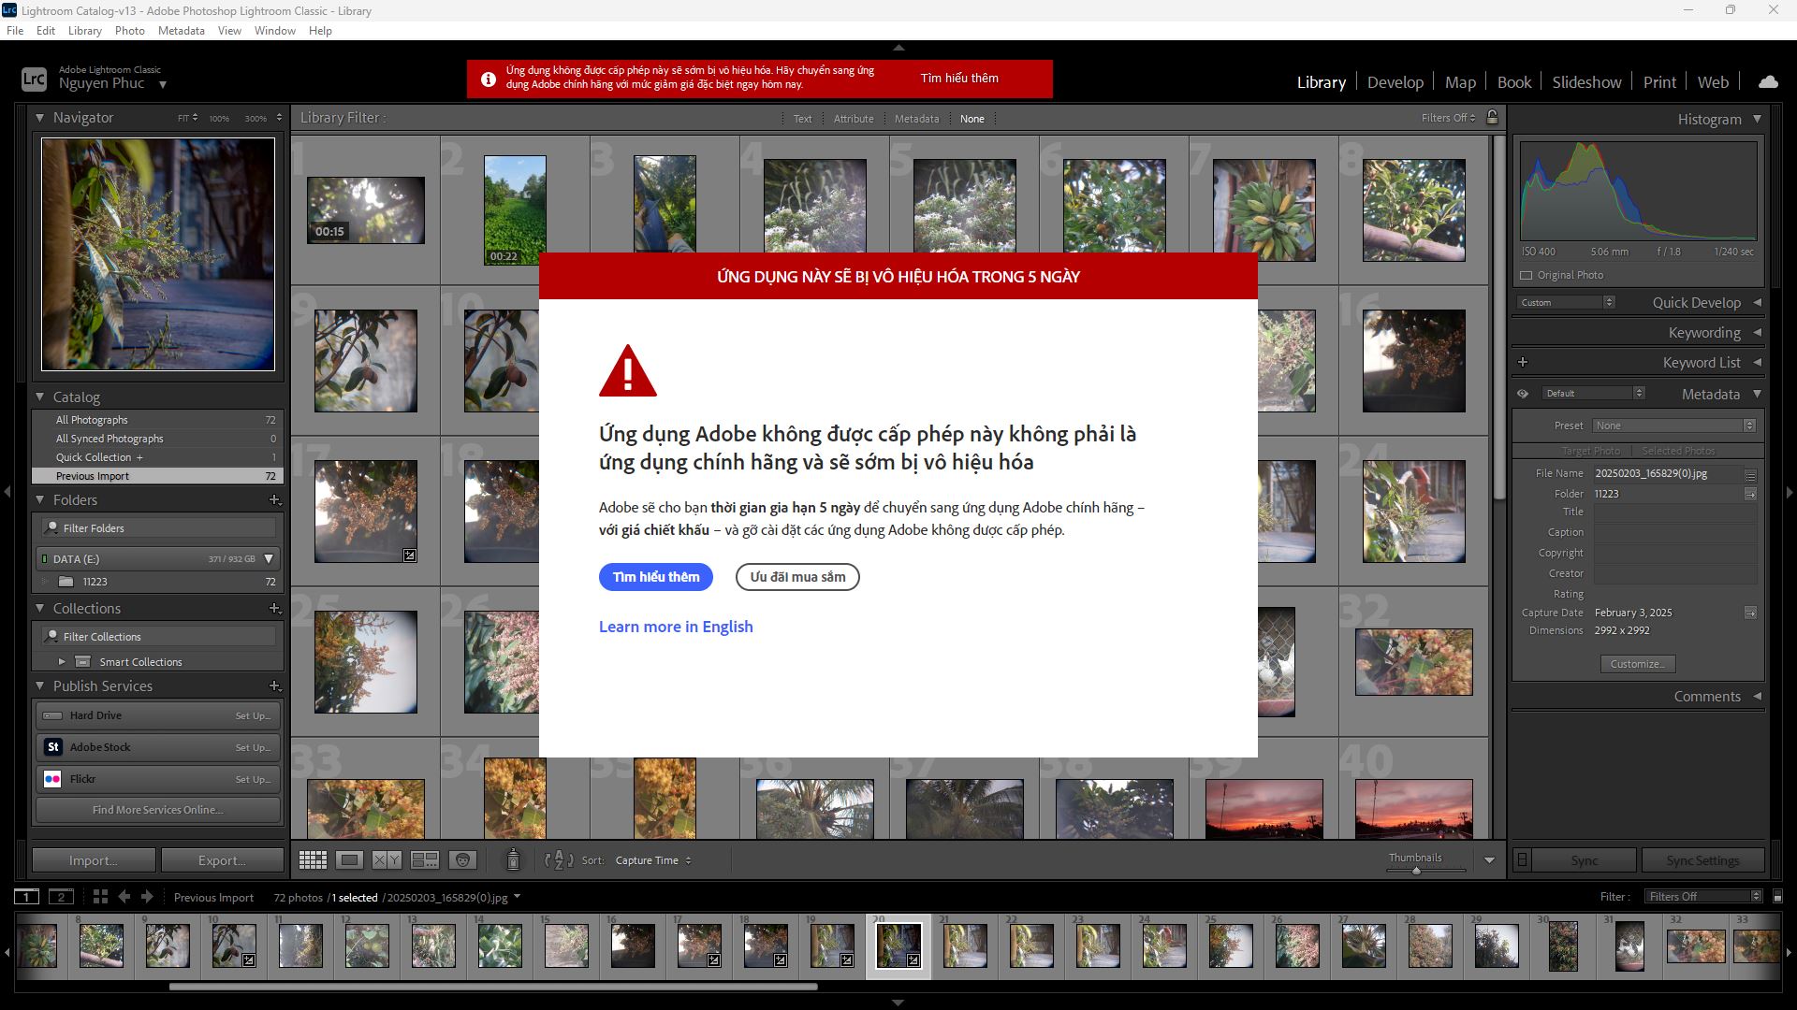
Task: Click the Capture Date edit icon
Action: (x=1750, y=613)
